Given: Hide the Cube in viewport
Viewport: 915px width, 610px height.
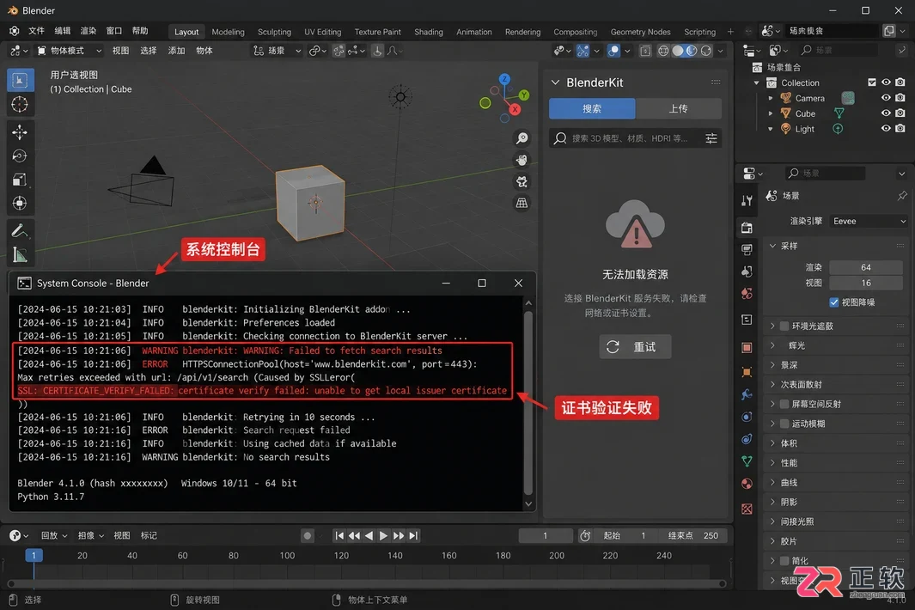Looking at the screenshot, I should [886, 113].
